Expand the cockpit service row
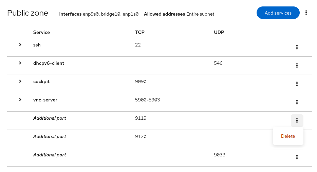 (20, 81)
